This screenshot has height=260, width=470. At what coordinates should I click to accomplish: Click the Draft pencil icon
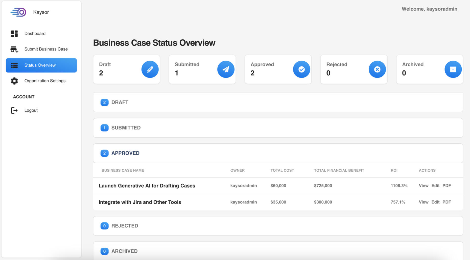click(x=150, y=69)
